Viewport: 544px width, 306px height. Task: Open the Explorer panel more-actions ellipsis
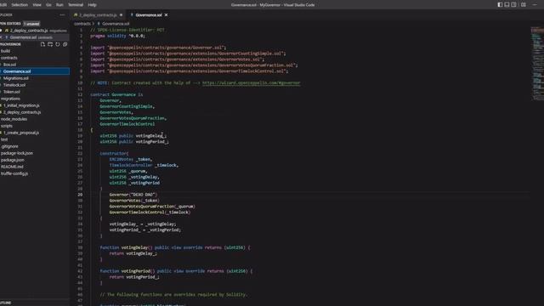(62, 15)
